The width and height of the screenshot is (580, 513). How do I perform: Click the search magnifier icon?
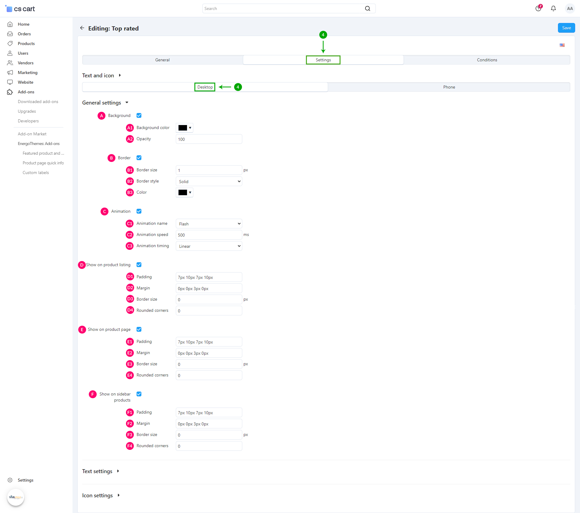(x=367, y=8)
